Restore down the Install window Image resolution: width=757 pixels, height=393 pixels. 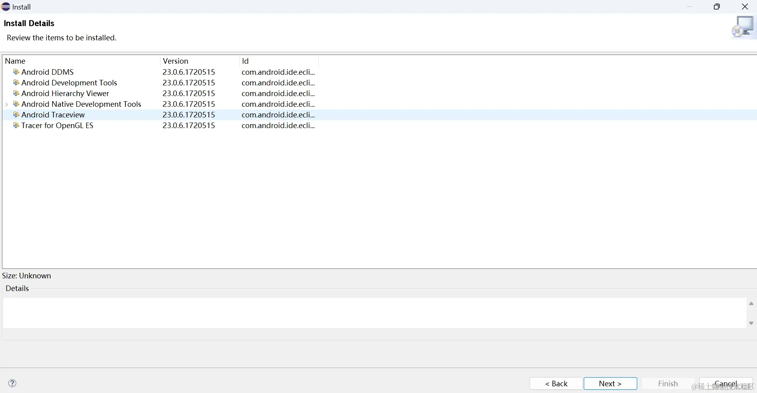point(717,7)
